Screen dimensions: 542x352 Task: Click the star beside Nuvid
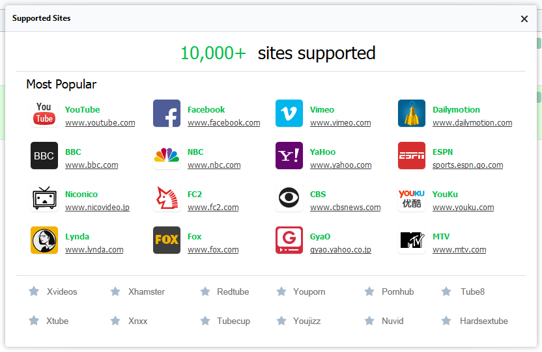(x=369, y=321)
